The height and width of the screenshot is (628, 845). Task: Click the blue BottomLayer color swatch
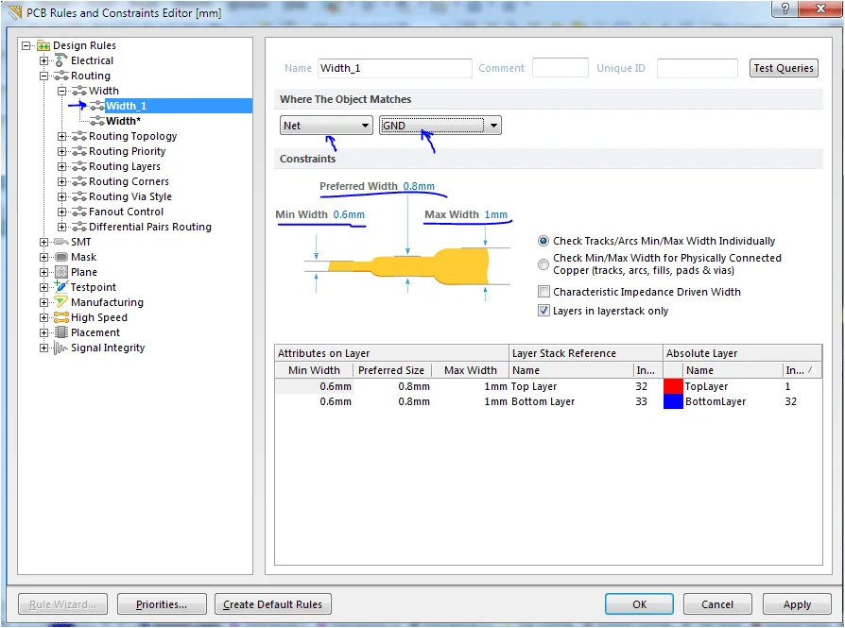point(673,401)
